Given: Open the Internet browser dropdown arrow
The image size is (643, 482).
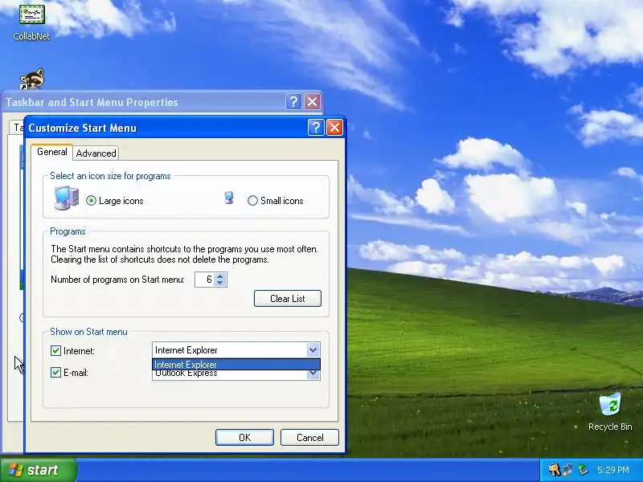Looking at the screenshot, I should point(313,350).
